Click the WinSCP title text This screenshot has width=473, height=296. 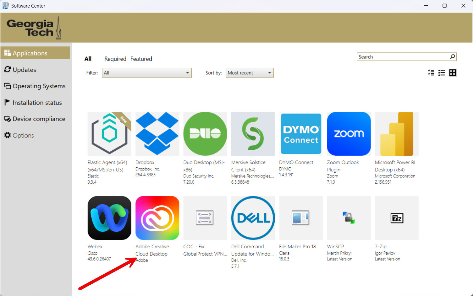335,247
